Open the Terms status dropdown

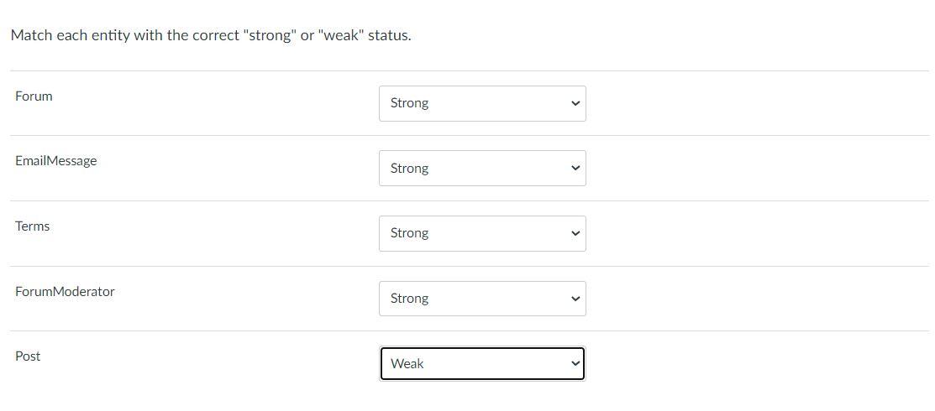[481, 233]
